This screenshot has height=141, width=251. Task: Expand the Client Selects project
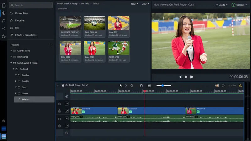coord(11,51)
